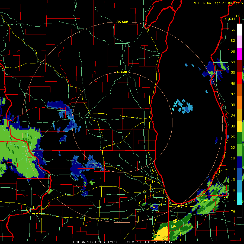244x244 pixels.
Task: Click the cyan legend swatch
Action: (239, 198)
